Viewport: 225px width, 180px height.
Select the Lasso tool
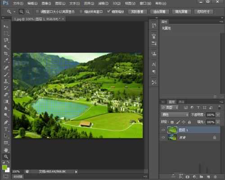pyautogui.click(x=6, y=40)
